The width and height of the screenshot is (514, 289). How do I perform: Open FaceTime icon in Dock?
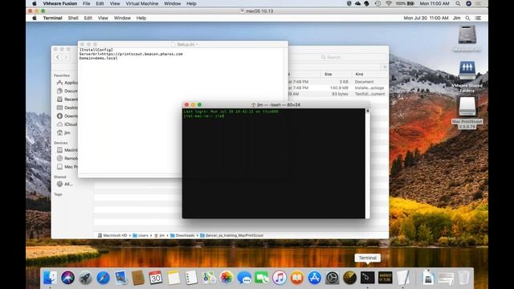(x=262, y=278)
